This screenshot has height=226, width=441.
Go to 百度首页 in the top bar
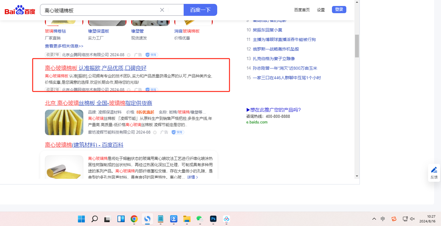click(x=302, y=10)
